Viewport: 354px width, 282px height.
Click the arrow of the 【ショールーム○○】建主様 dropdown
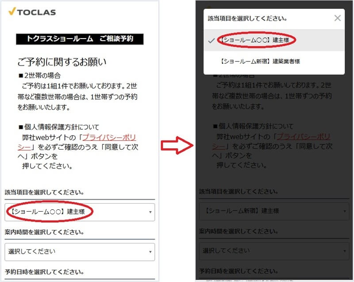[150, 212]
